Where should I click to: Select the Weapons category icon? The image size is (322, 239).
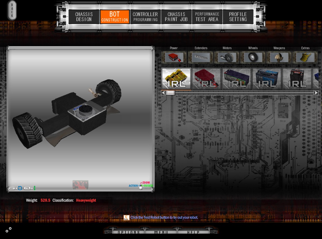click(279, 57)
